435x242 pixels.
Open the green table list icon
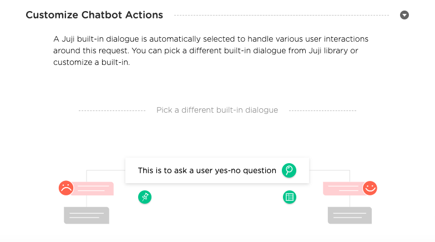[290, 197]
